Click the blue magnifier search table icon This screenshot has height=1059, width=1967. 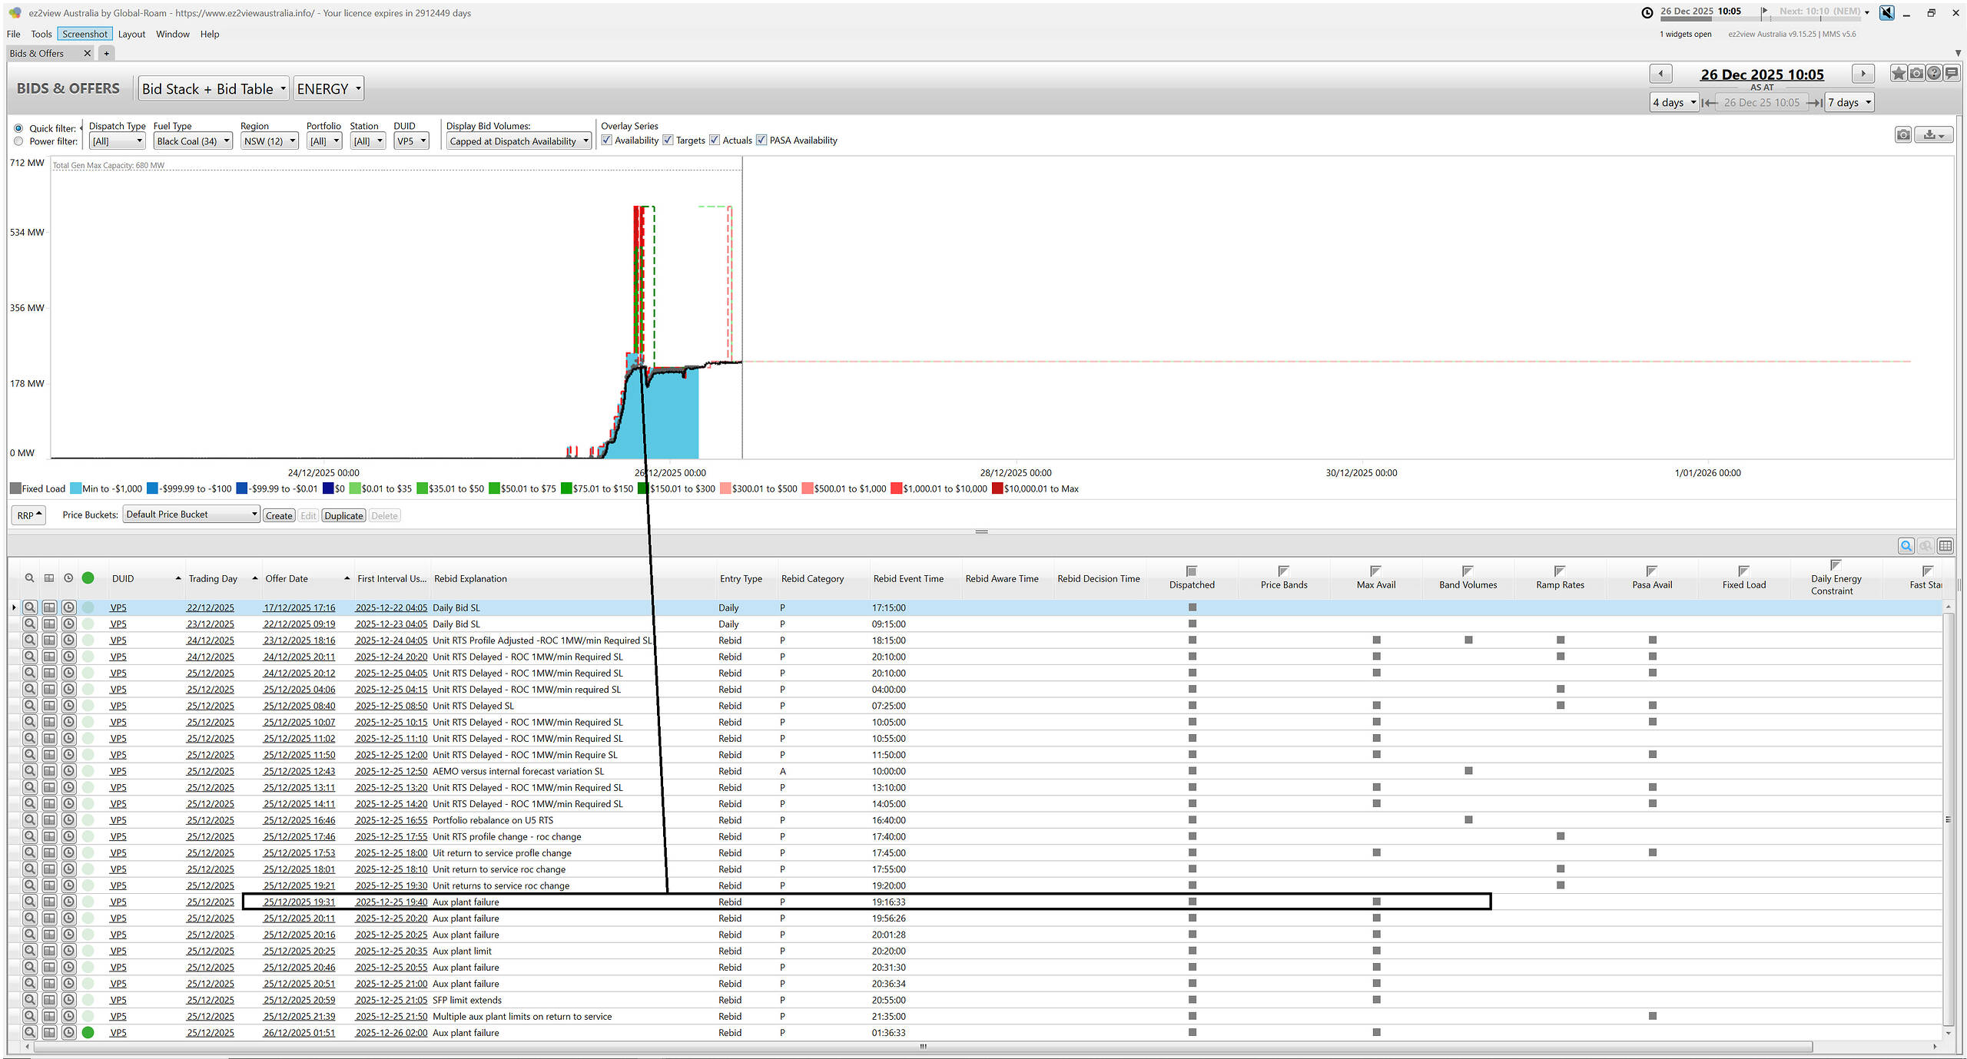(1906, 546)
